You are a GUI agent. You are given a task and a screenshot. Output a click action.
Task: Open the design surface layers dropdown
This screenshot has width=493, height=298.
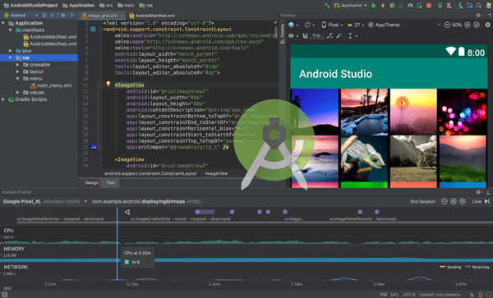[293, 25]
